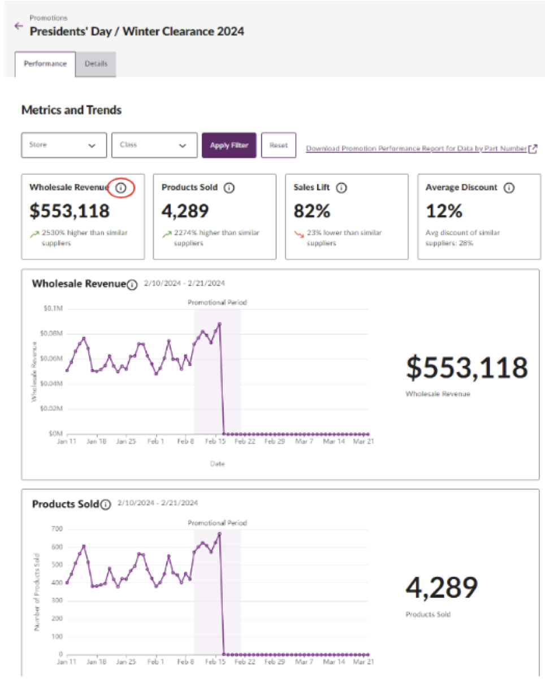Viewport: 545px width, 682px height.
Task: Click the peak point on Wholesale Revenue chart
Action: pyautogui.click(x=219, y=324)
